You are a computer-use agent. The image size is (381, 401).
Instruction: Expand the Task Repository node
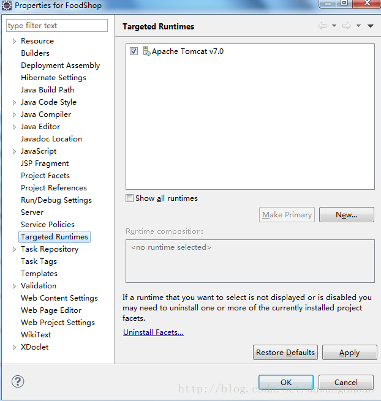point(14,249)
